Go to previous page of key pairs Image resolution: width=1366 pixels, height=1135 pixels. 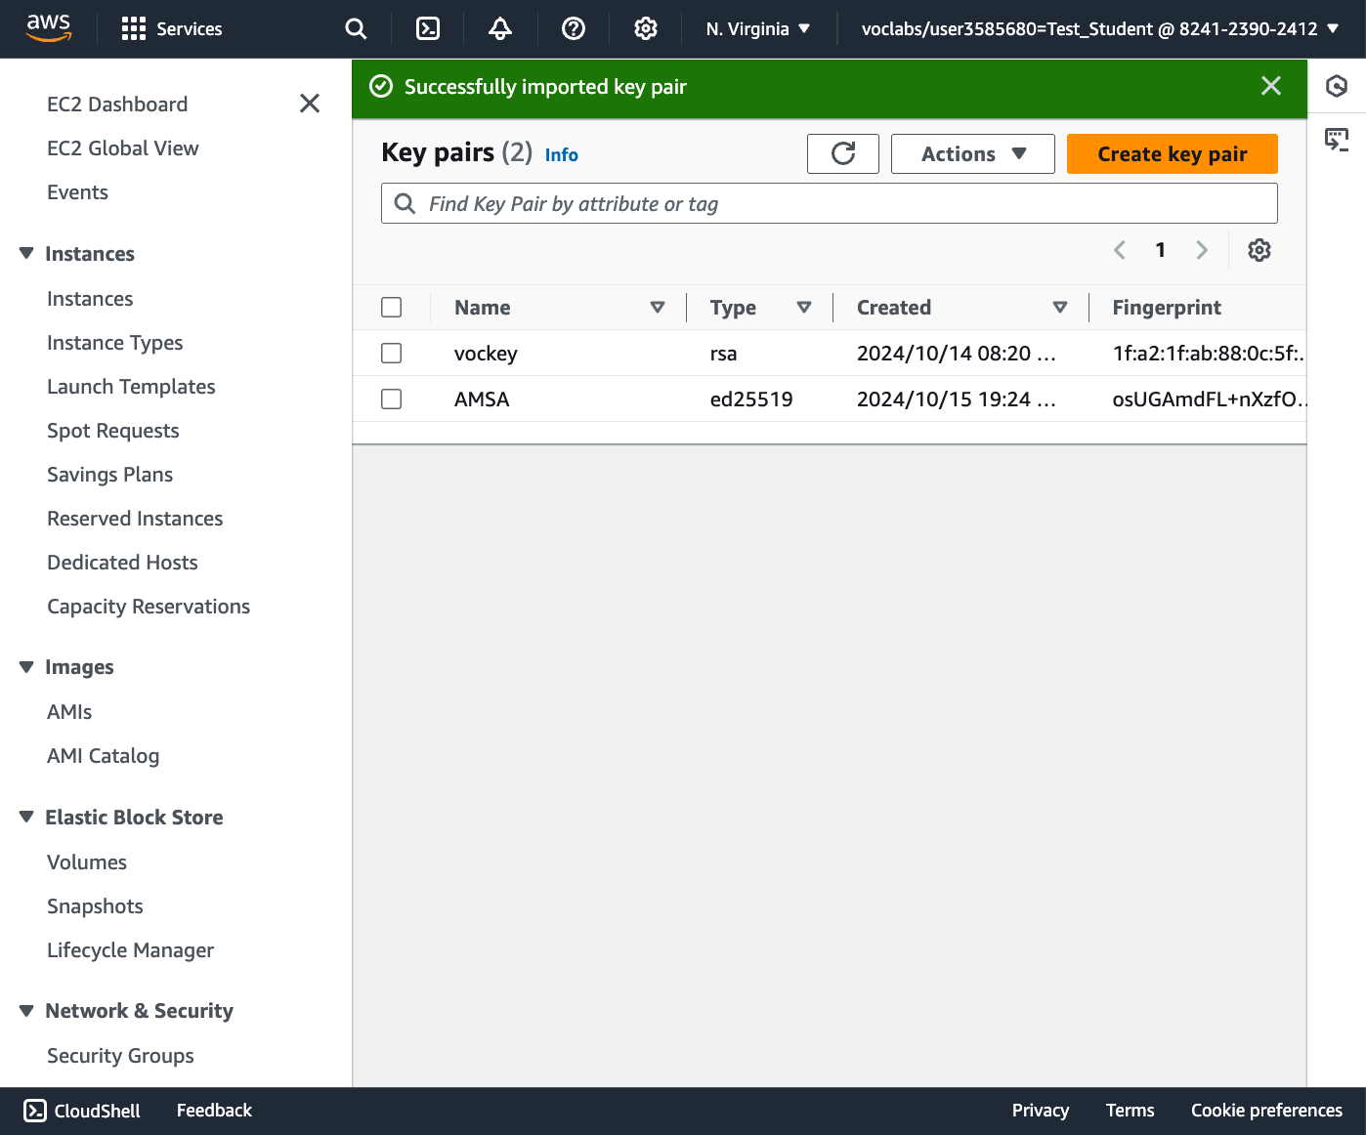[1120, 250]
